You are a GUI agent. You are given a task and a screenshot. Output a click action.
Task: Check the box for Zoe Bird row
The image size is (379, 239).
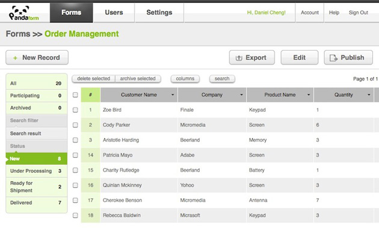click(x=75, y=110)
